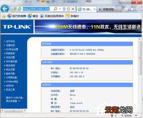
Task: Click the subnet mask 255.255.255.0 value
Action: coord(77,76)
